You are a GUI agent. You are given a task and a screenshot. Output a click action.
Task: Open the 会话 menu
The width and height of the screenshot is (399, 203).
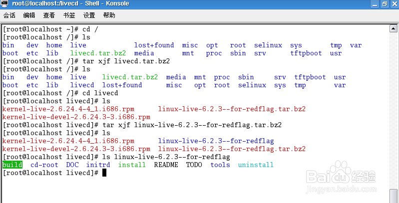click(x=9, y=15)
